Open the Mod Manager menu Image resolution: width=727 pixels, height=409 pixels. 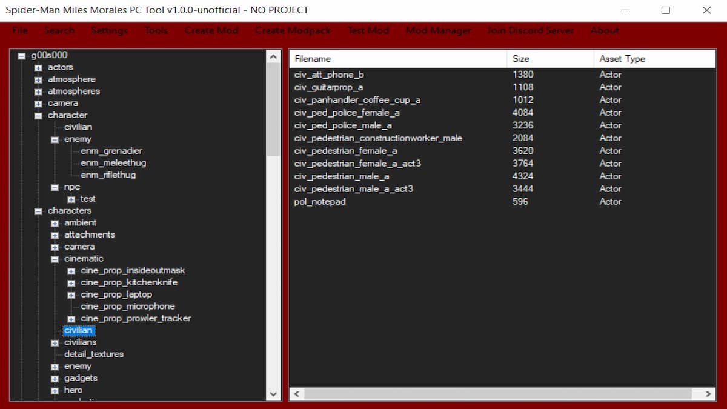(x=438, y=30)
